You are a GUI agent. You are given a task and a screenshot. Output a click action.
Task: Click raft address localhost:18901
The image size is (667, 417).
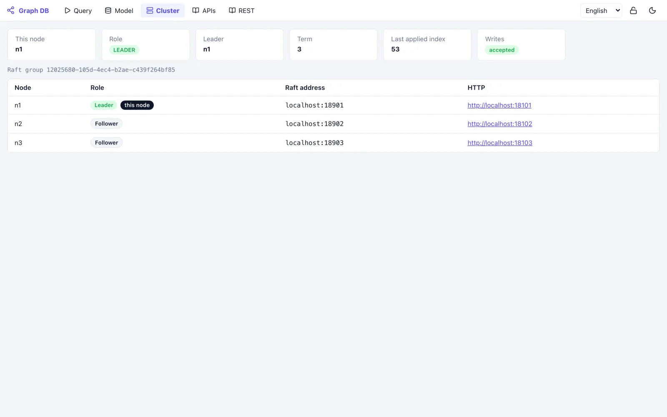[x=315, y=105]
